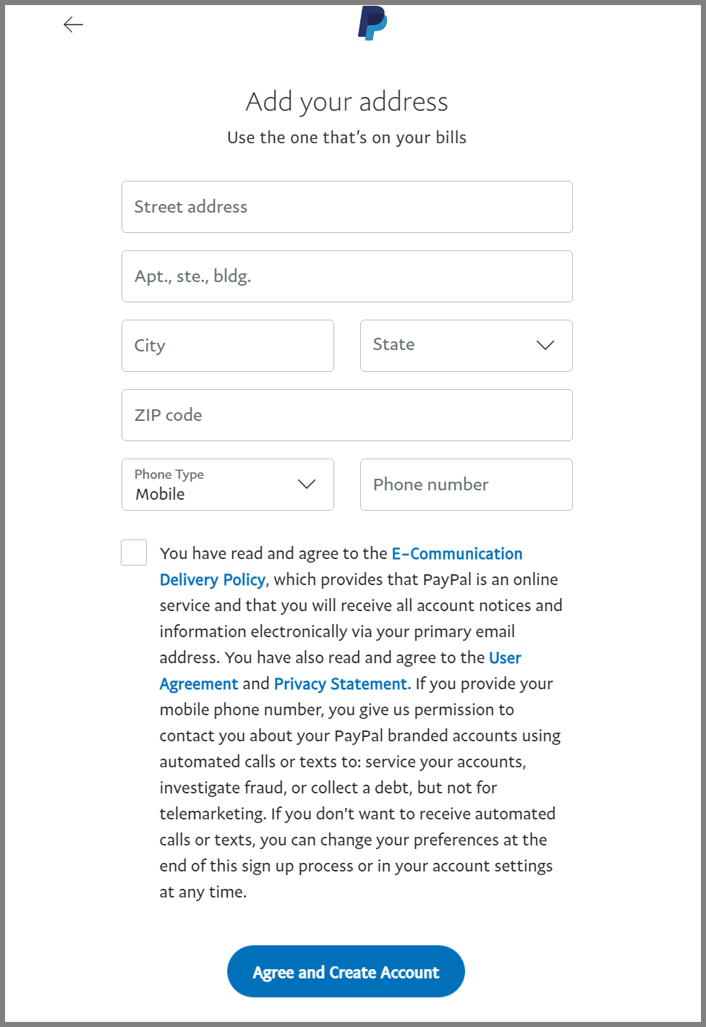Click the back arrow icon

point(73,25)
